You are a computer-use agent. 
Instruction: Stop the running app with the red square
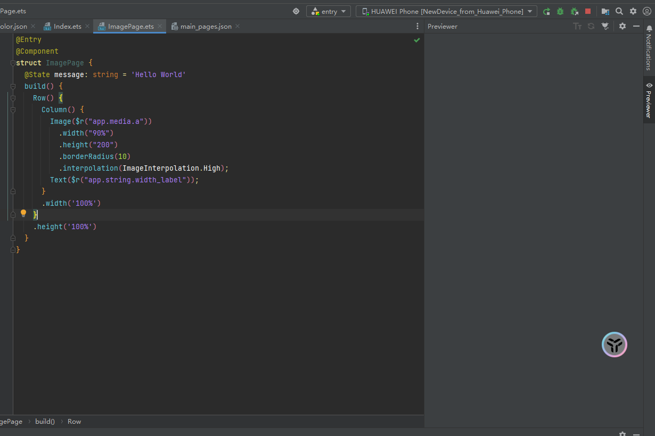(x=588, y=11)
